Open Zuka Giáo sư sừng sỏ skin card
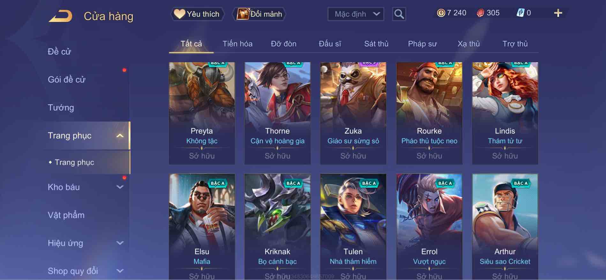Image resolution: width=606 pixels, height=280 pixels. (x=353, y=113)
